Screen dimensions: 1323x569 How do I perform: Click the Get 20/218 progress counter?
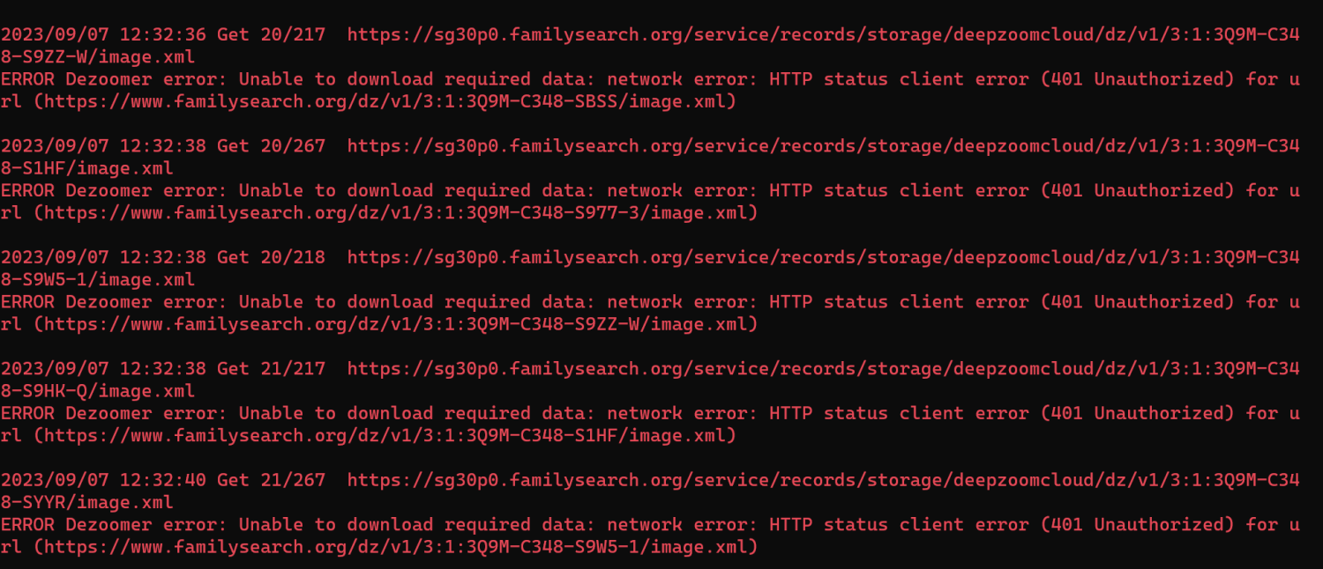click(x=271, y=257)
